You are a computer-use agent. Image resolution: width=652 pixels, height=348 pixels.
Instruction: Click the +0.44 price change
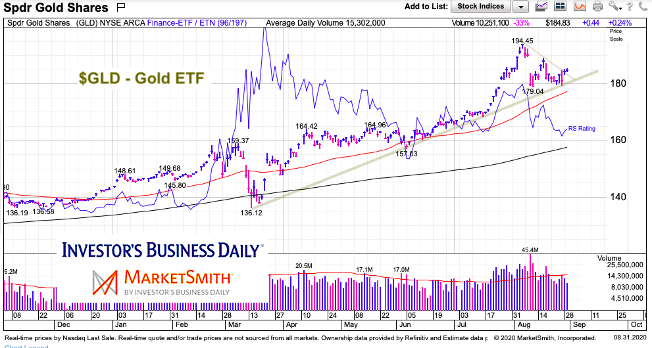590,23
